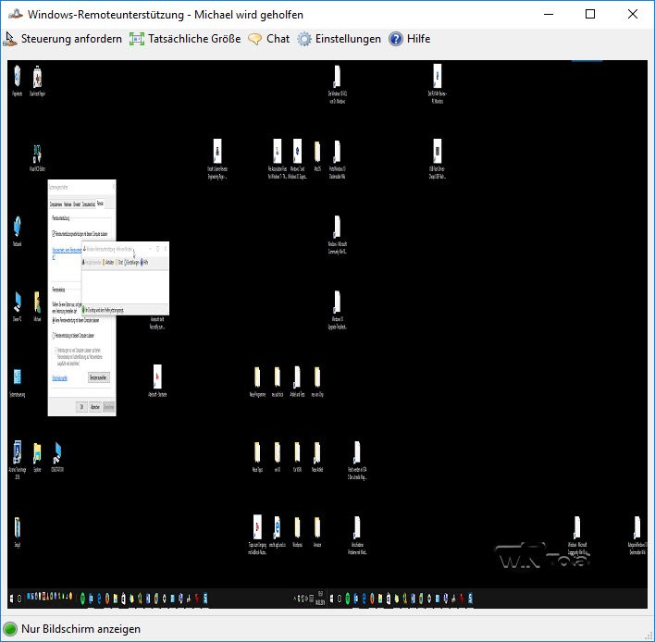Open Einstellungen via the gear icon
This screenshot has width=655, height=642.
(304, 39)
